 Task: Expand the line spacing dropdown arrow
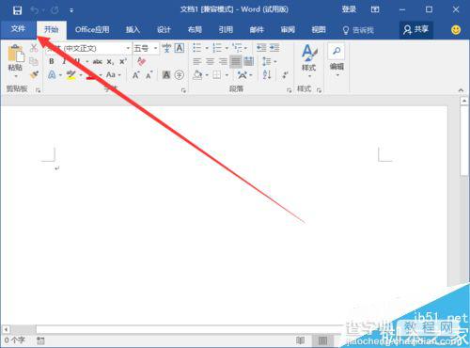[275, 61]
